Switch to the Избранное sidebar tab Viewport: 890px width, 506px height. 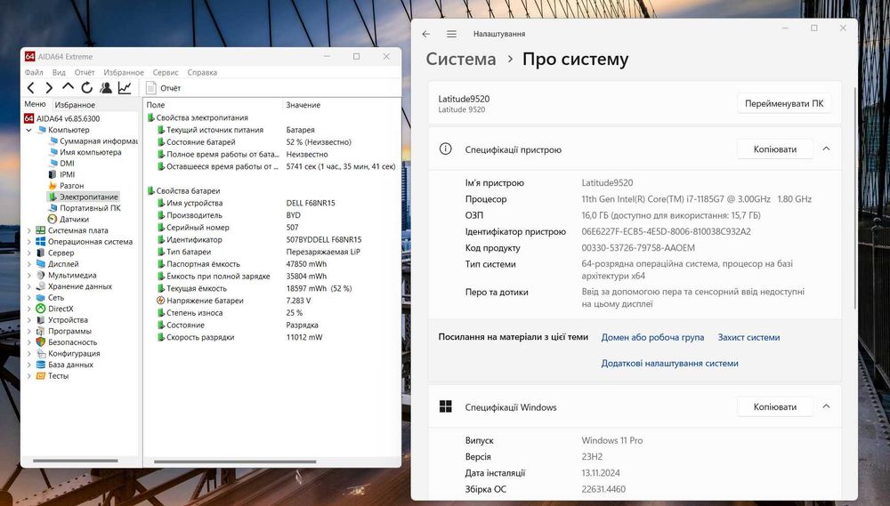coord(75,105)
